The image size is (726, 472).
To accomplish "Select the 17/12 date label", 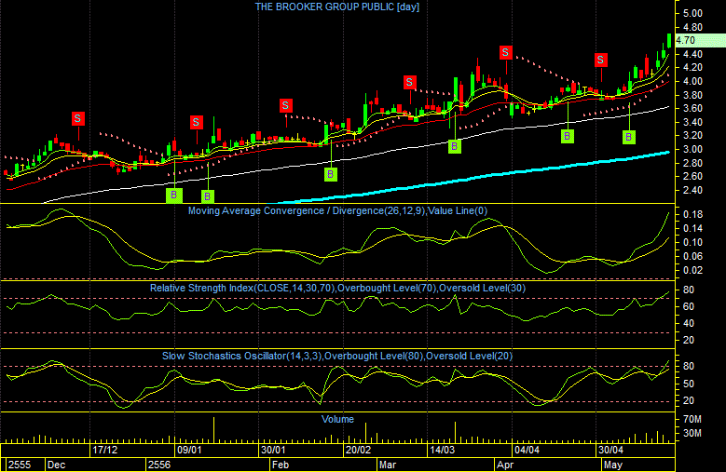I will tap(104, 450).
